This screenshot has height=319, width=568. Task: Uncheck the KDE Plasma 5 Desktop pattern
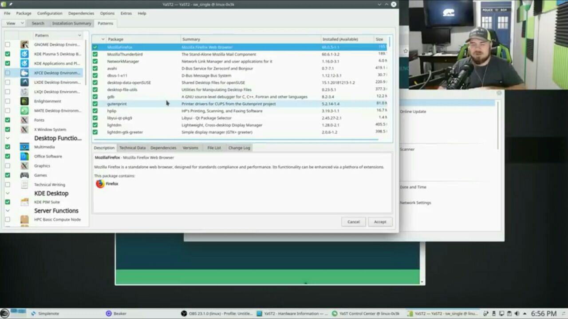click(8, 54)
